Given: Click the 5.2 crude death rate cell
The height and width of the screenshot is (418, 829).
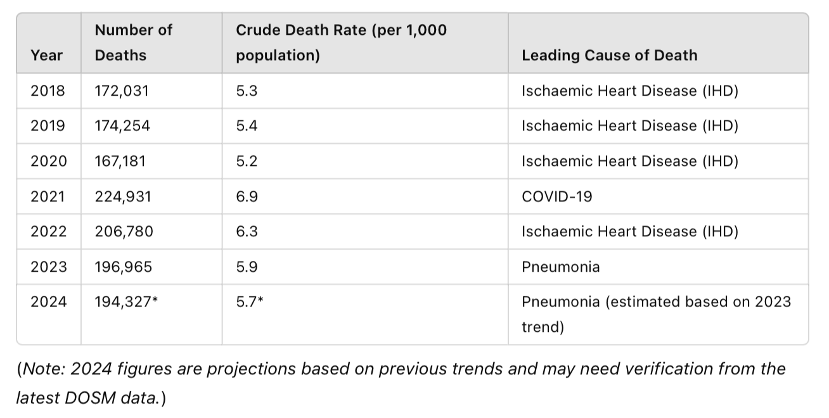Looking at the screenshot, I should (247, 161).
